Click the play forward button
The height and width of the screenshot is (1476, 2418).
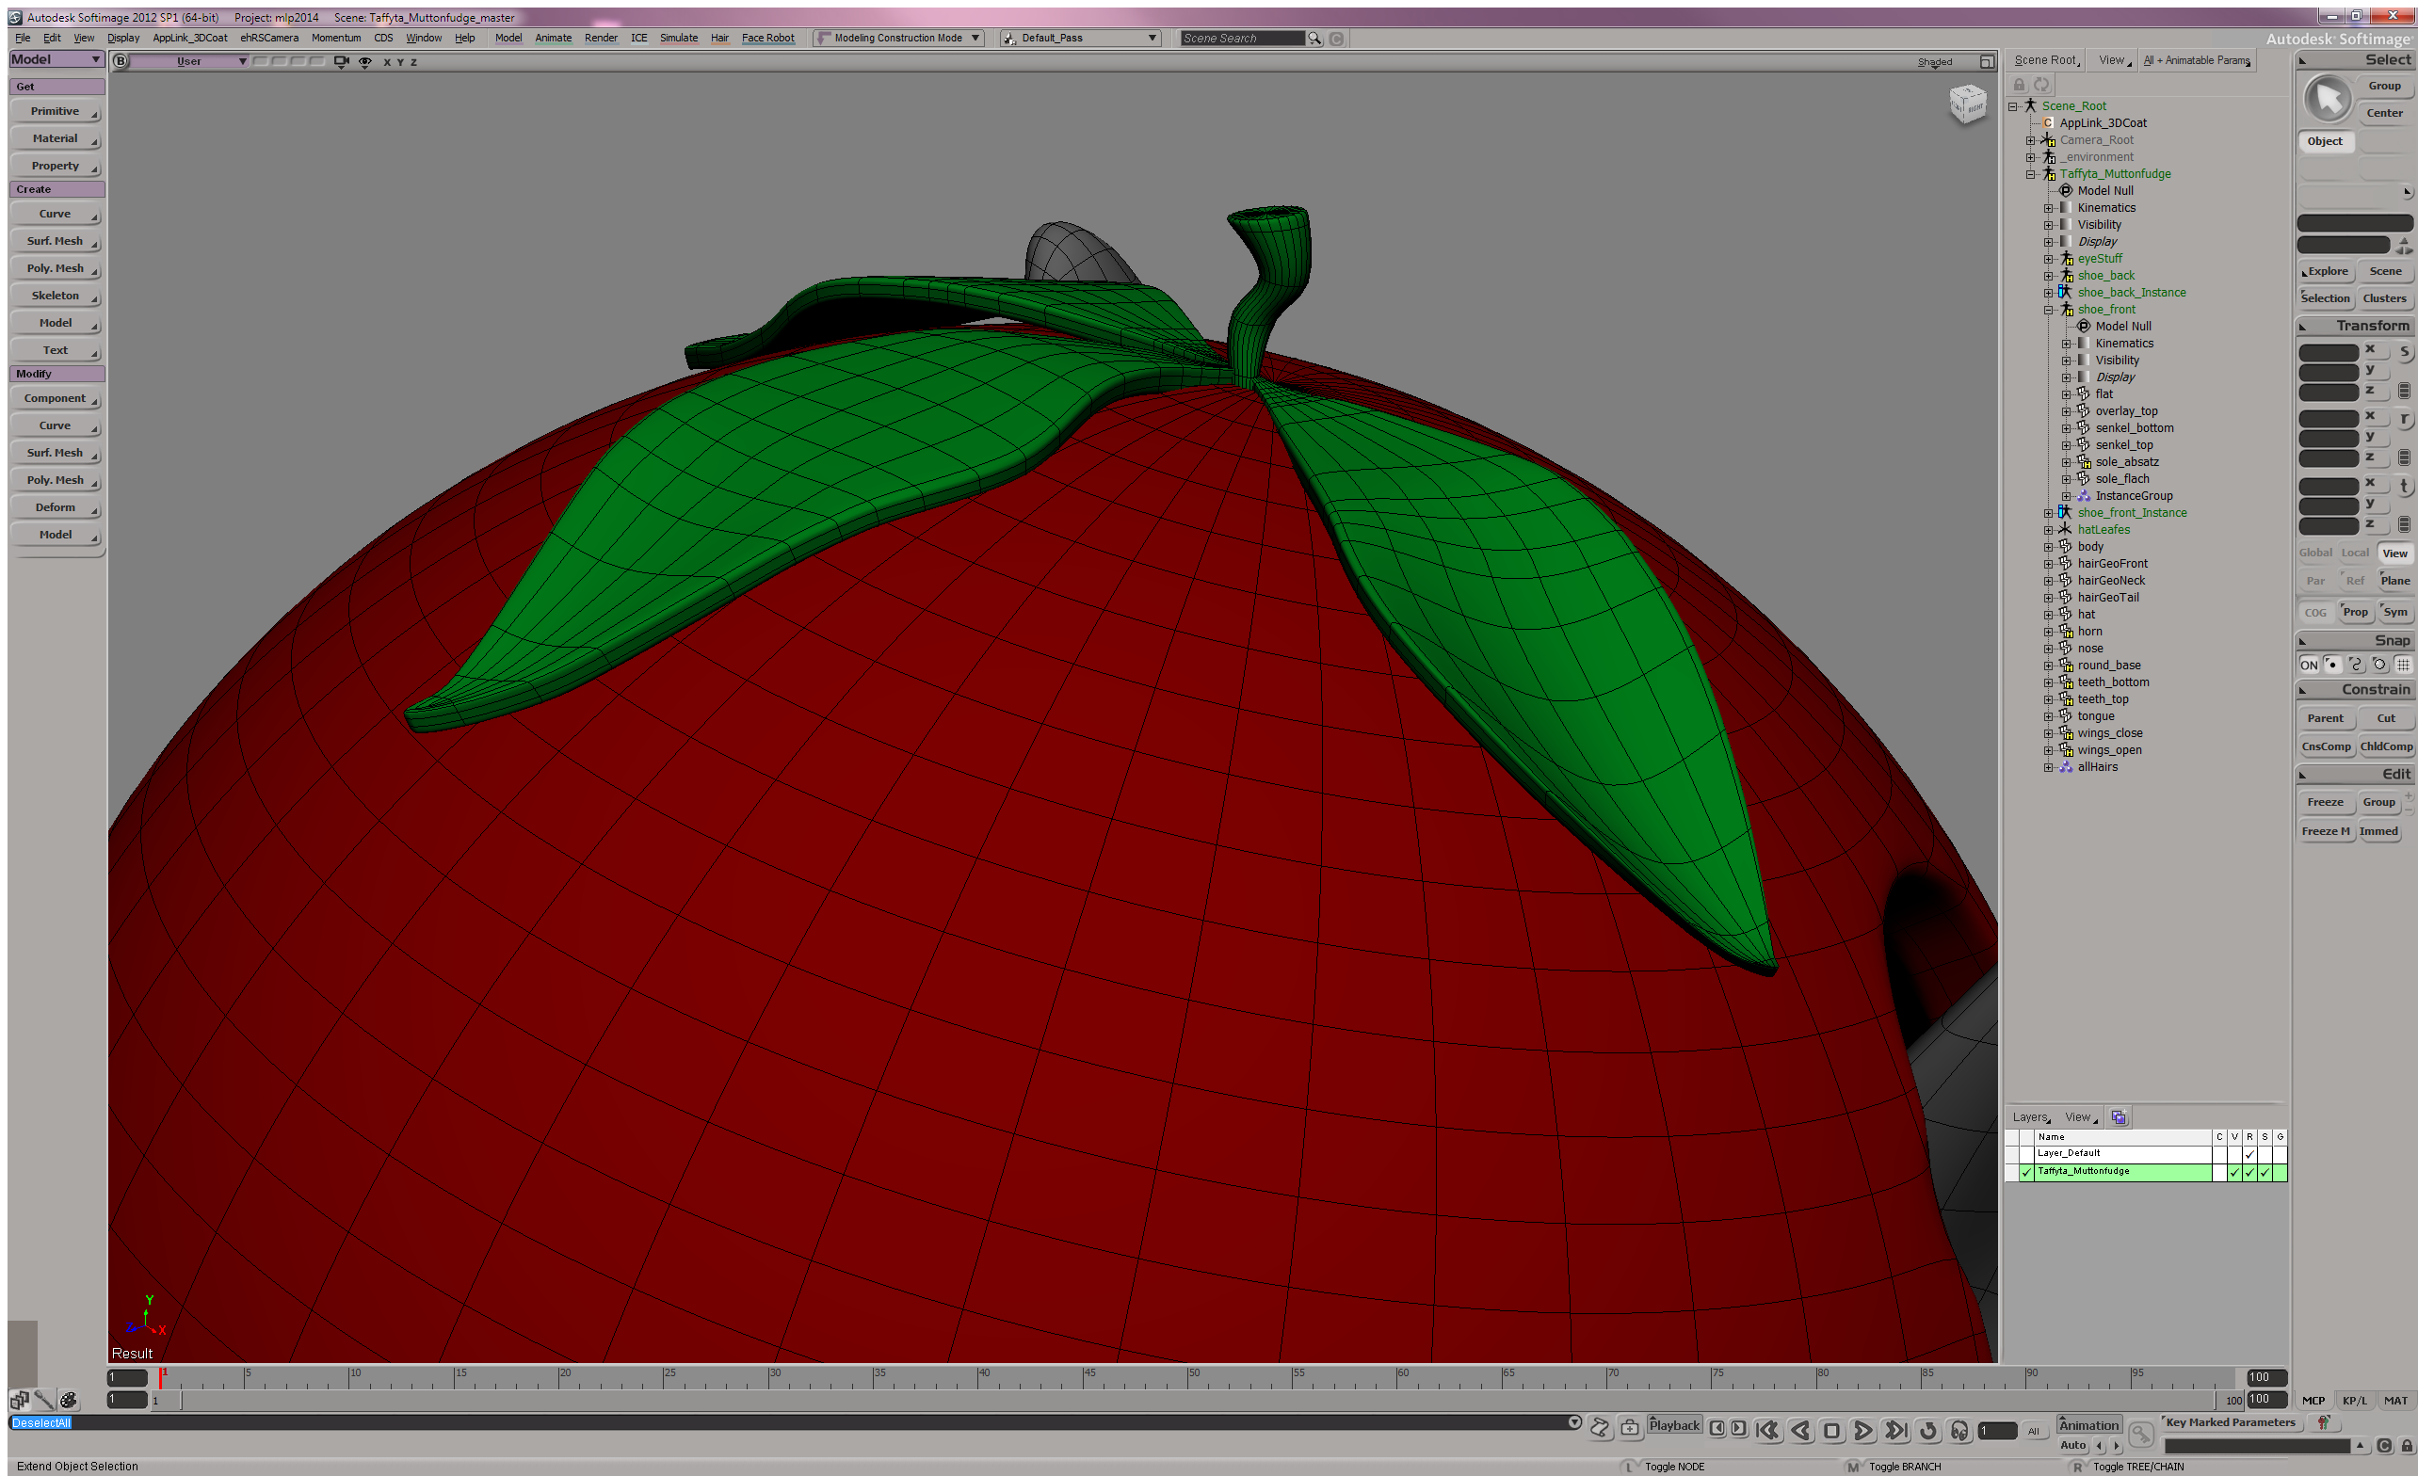[x=1862, y=1431]
